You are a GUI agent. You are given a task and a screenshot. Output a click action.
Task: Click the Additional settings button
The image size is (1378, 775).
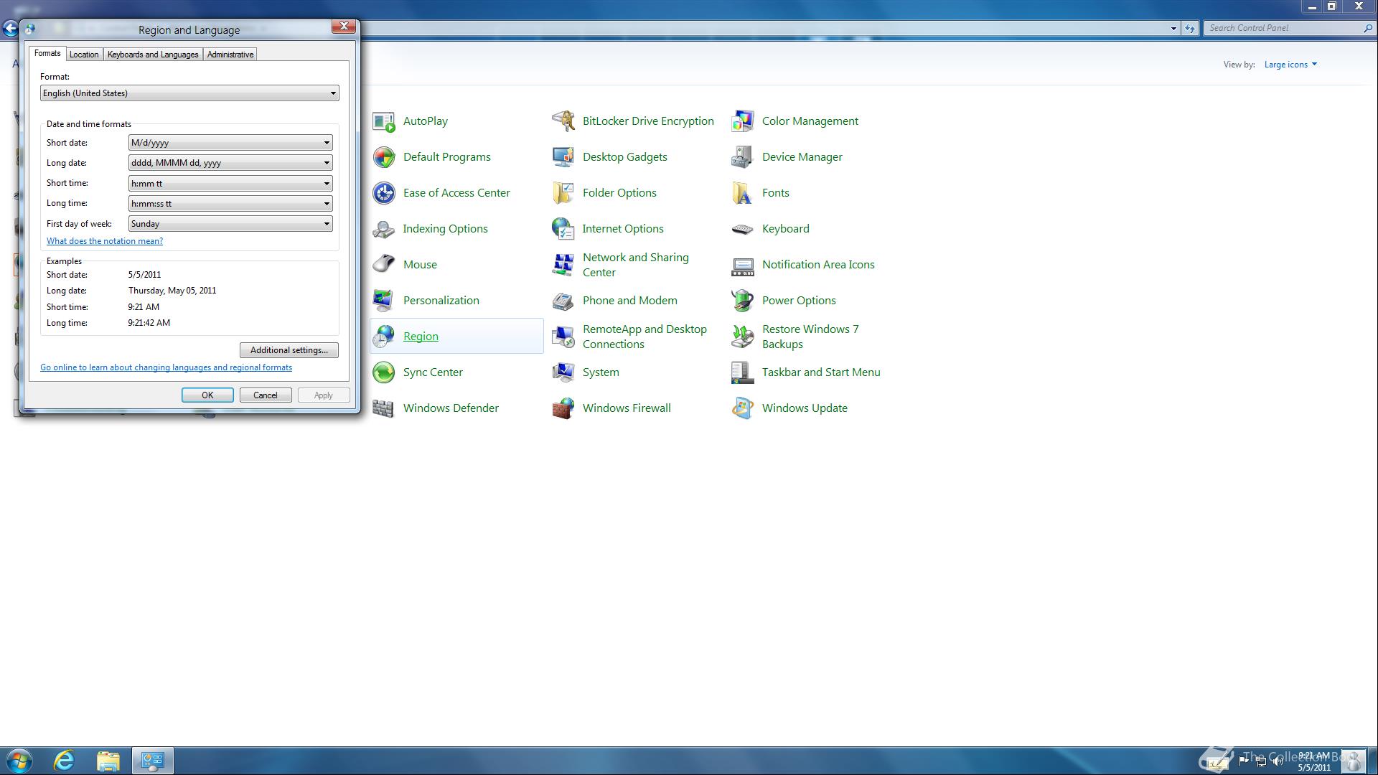pos(289,350)
